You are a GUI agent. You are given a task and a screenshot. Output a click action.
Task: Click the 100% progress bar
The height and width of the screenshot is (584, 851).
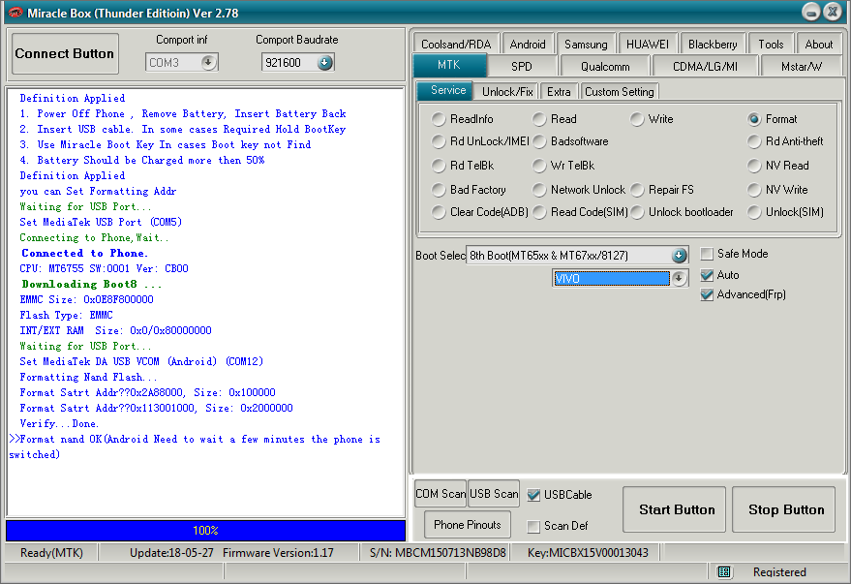point(205,531)
